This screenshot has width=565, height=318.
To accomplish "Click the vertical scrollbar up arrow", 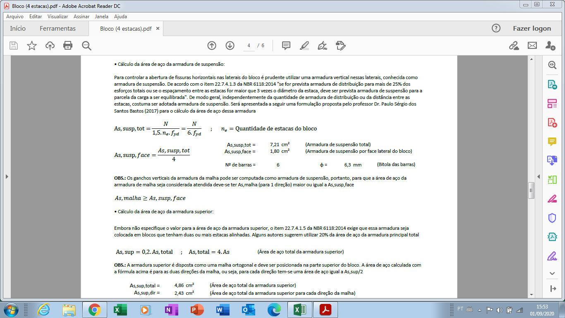I will 531,60.
